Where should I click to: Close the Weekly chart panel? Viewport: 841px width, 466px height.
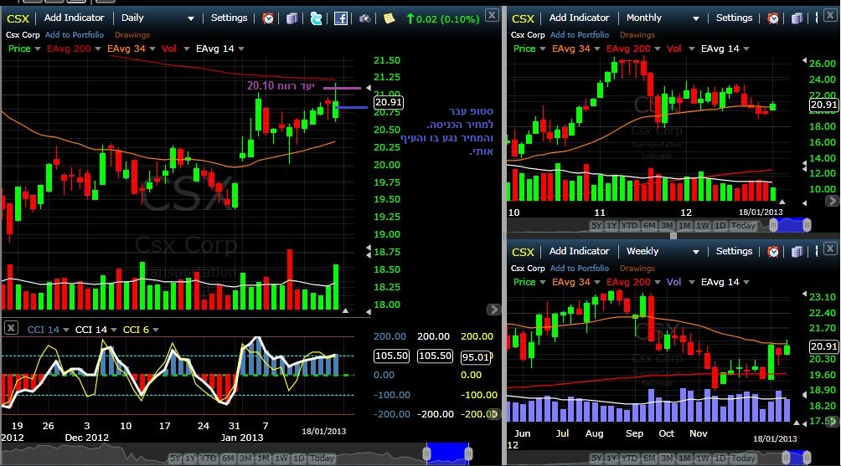tap(830, 248)
